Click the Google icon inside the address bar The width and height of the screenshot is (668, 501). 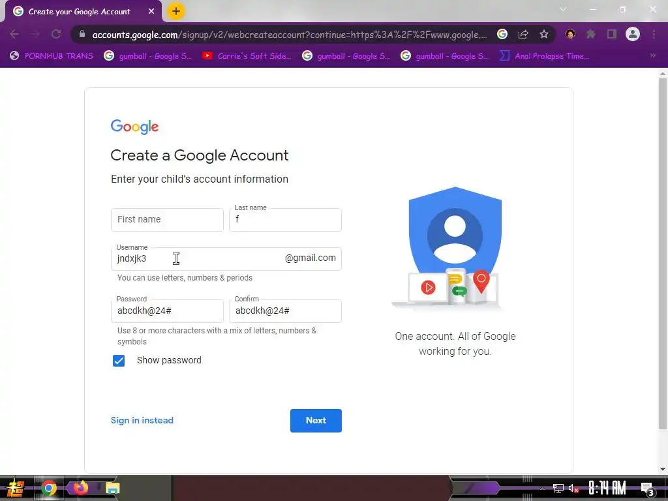point(502,34)
